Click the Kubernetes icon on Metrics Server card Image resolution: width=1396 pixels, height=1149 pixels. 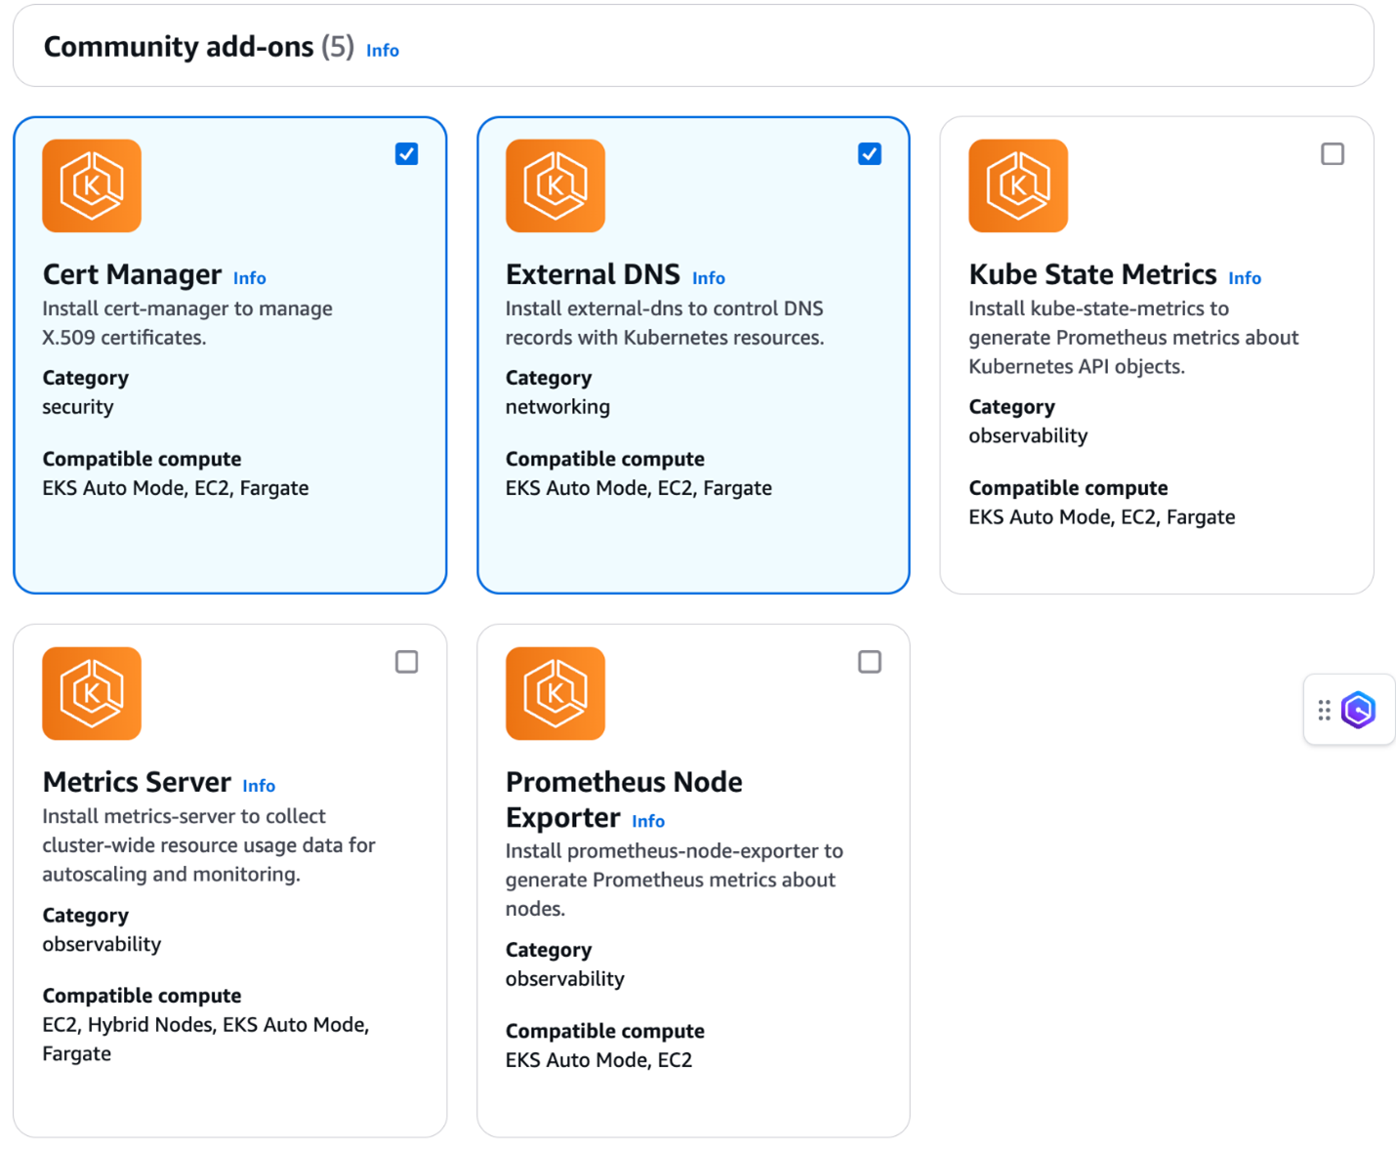point(91,693)
